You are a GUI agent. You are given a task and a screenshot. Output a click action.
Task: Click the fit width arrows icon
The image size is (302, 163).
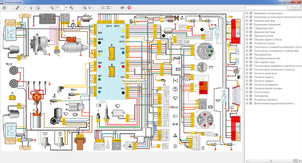pyautogui.click(x=90, y=8)
